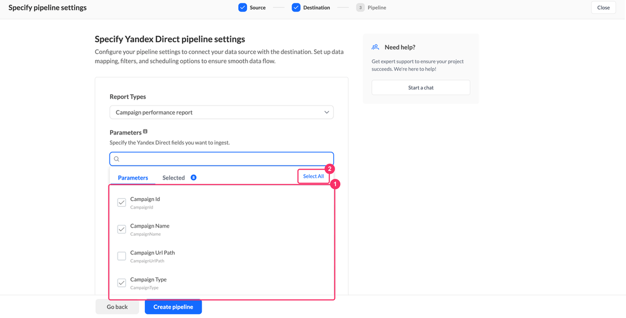Click the Campaign Url Path label
Image resolution: width=626 pixels, height=318 pixels.
click(x=152, y=253)
